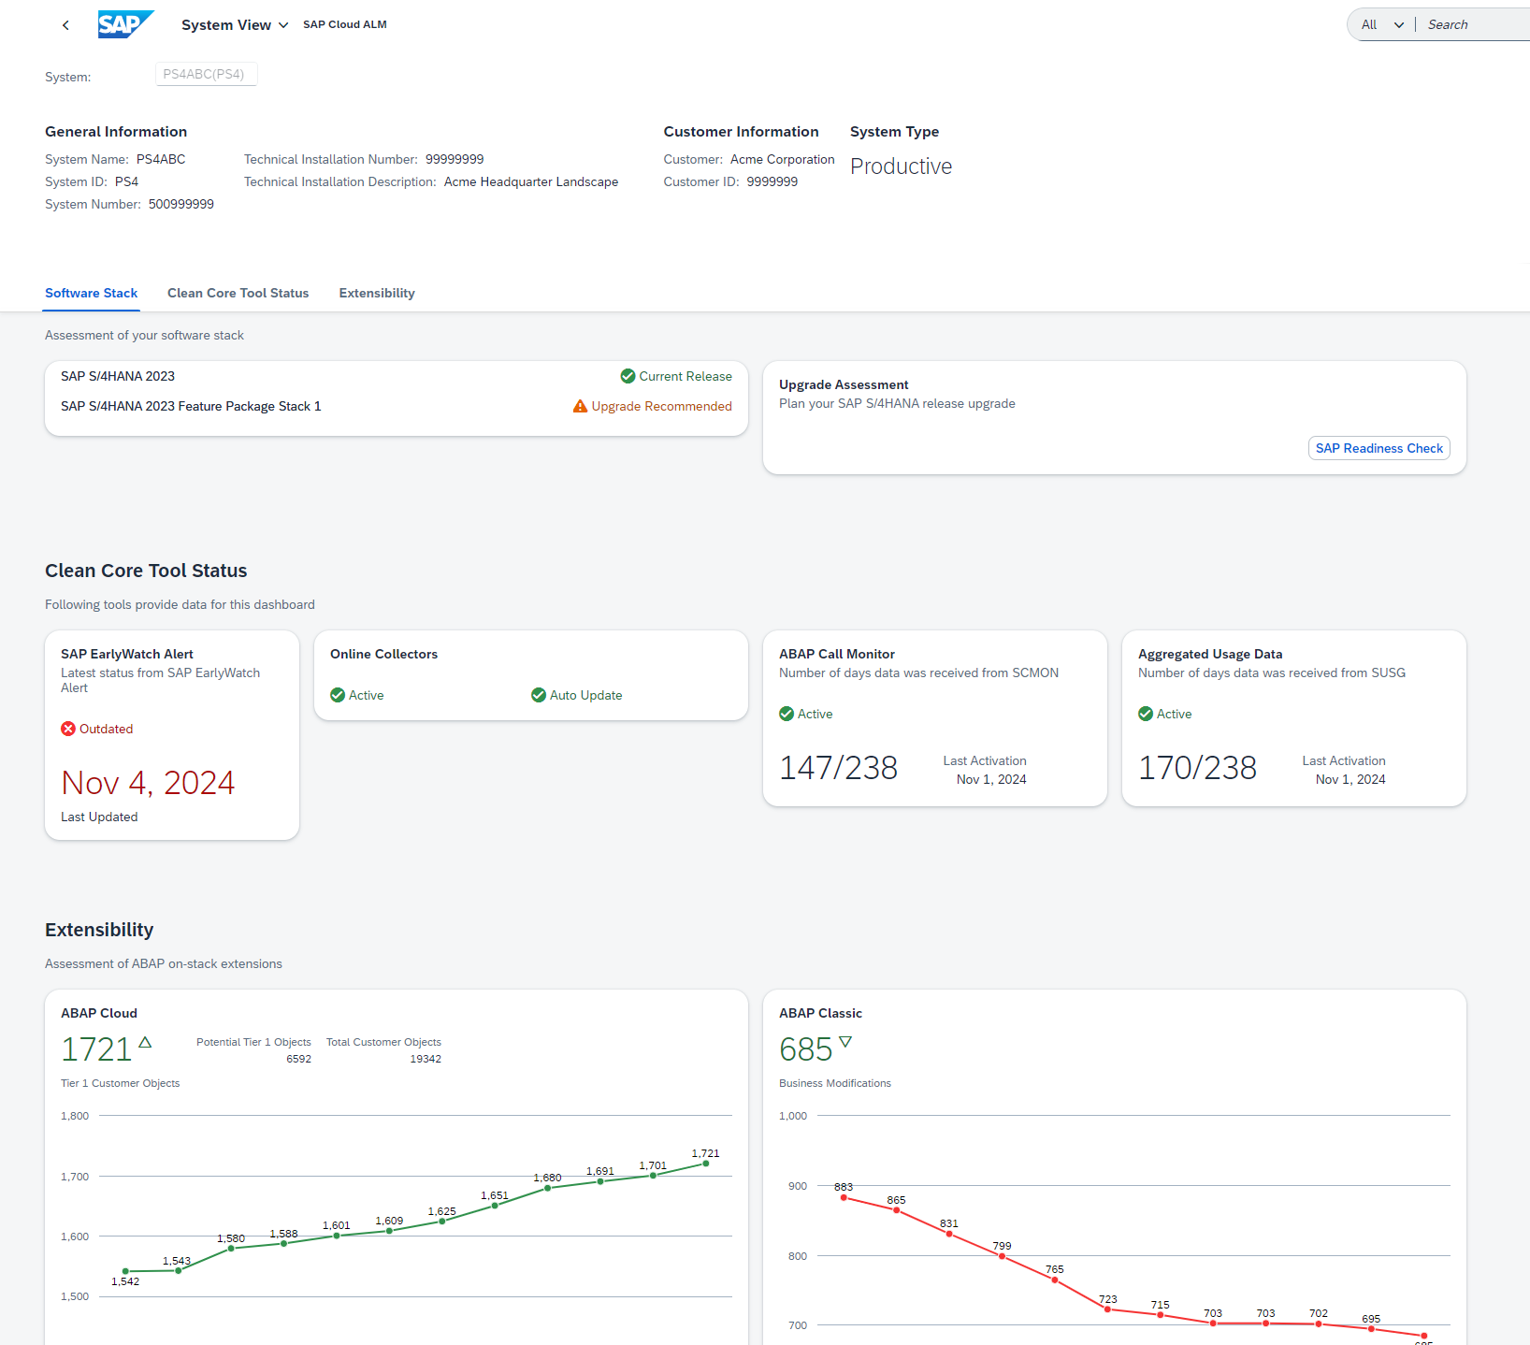
Task: Switch to Clean Core Tool Status tab
Action: point(238,293)
